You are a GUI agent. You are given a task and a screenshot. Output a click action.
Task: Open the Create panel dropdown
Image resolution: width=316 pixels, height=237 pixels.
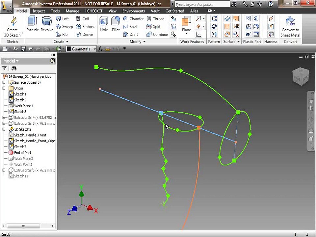[x=67, y=42]
